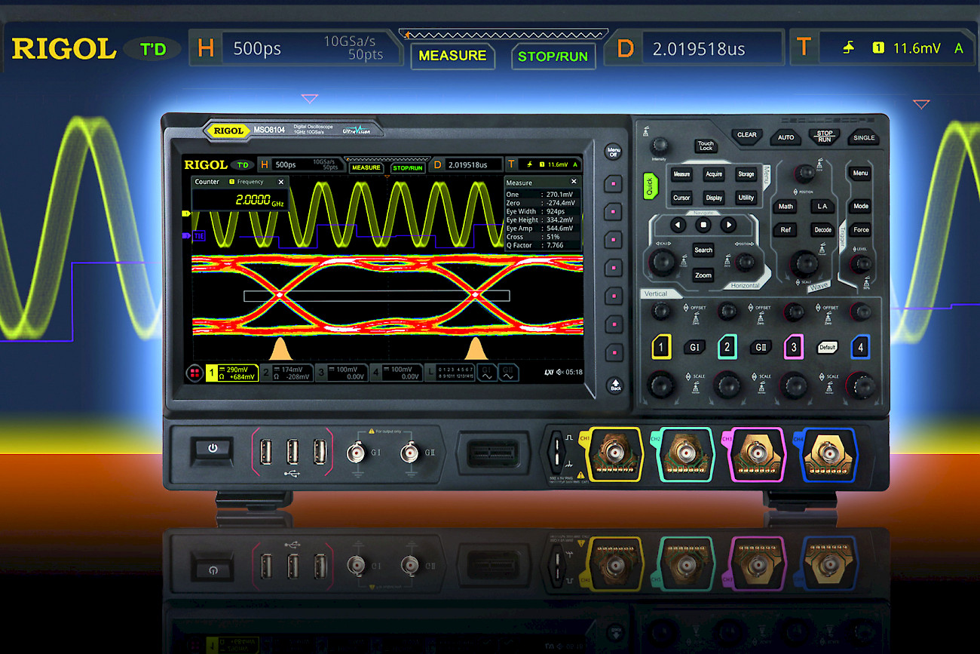Click the Utility key in the Menu group

[x=746, y=198]
